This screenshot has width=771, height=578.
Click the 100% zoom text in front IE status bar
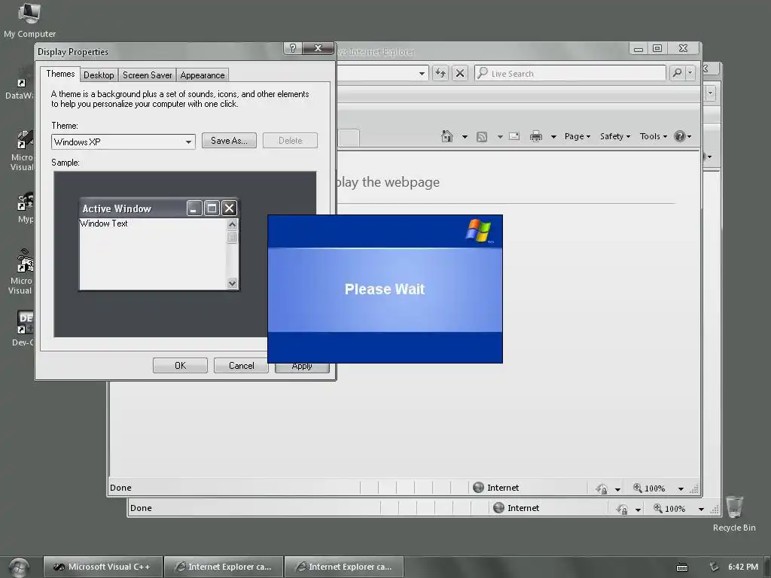coord(654,488)
